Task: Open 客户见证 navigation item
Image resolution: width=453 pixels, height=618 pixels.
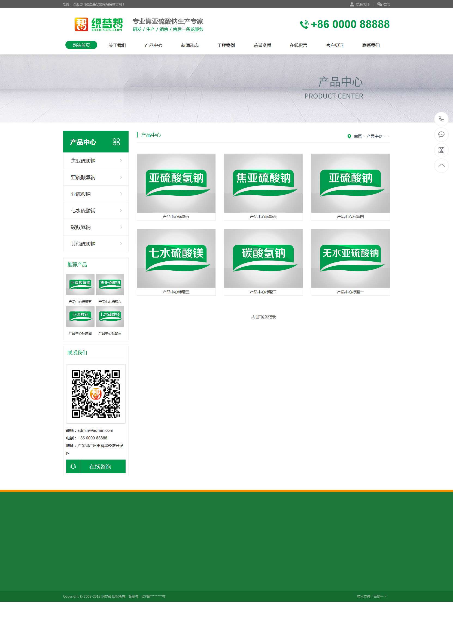Action: pos(335,45)
